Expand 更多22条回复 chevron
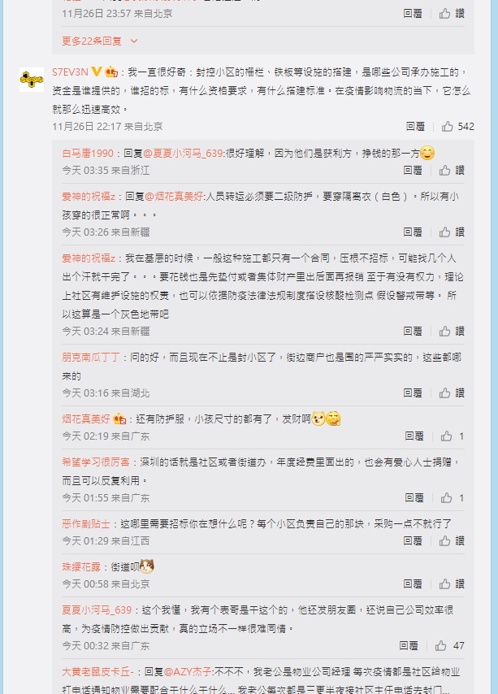The height and width of the screenshot is (694, 498). point(134,41)
